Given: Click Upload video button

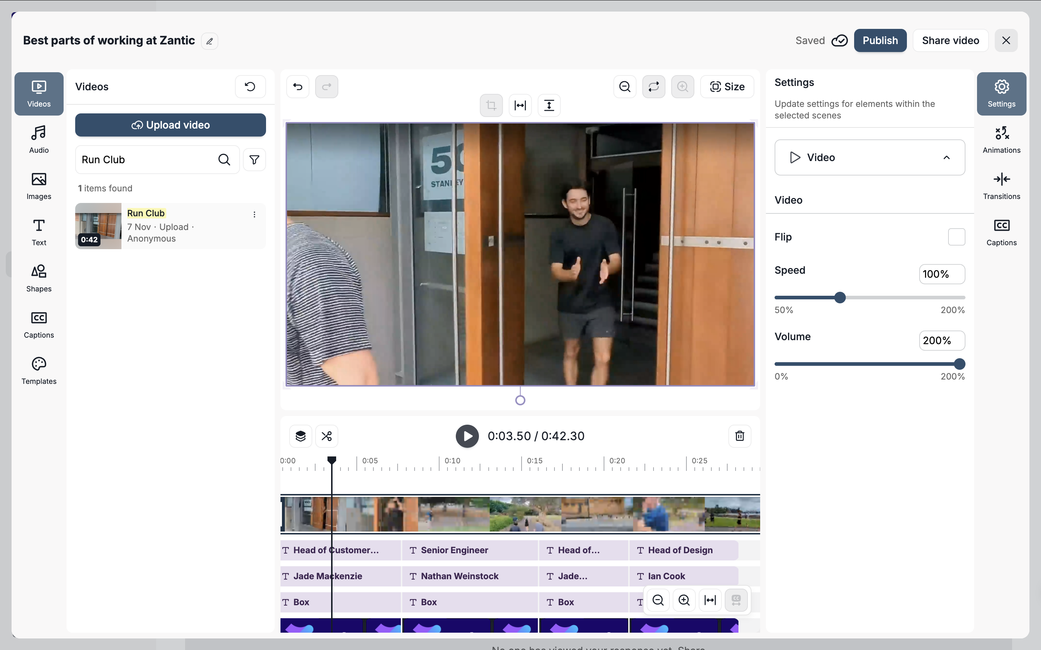Looking at the screenshot, I should tap(170, 125).
